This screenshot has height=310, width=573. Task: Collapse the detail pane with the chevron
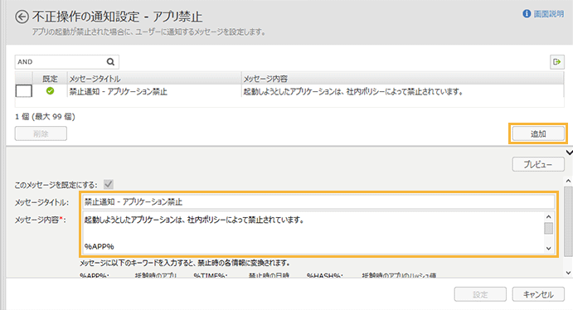coord(570,153)
